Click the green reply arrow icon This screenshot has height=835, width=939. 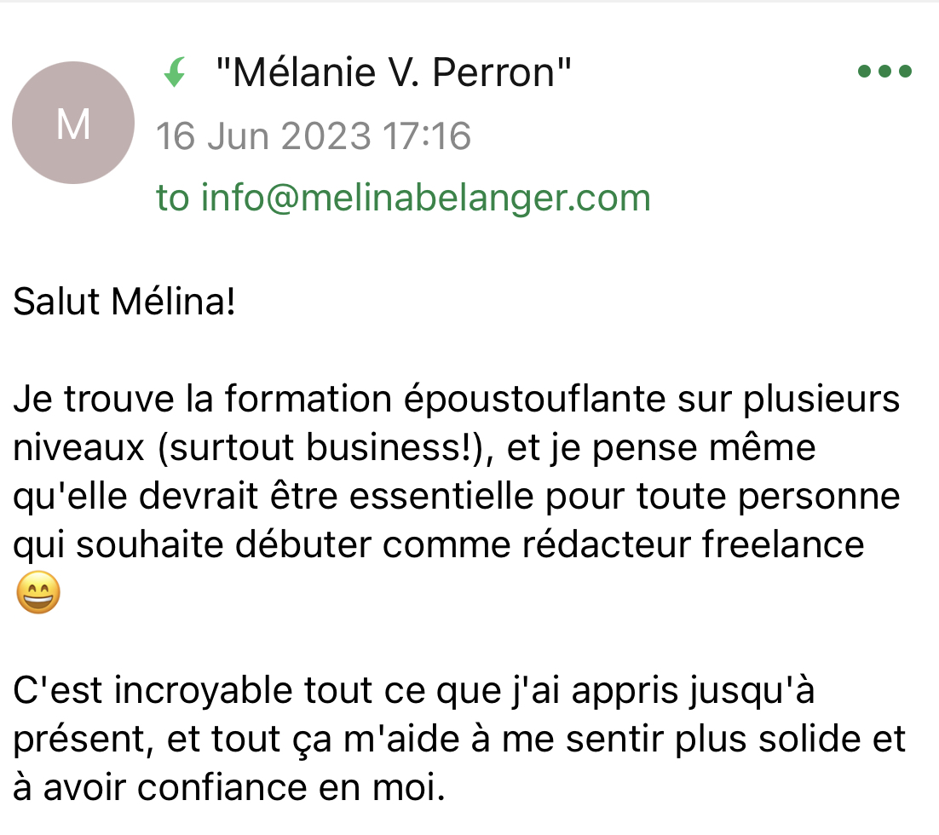click(175, 74)
